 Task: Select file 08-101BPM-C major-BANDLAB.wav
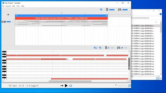[143, 56]
